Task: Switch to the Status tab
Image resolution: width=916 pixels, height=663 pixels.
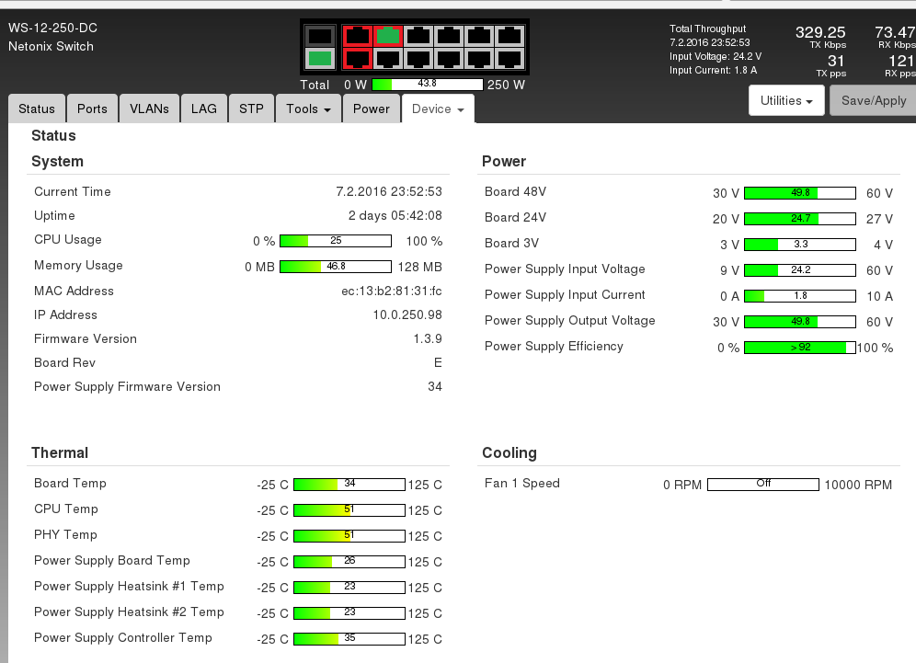Action: point(37,109)
